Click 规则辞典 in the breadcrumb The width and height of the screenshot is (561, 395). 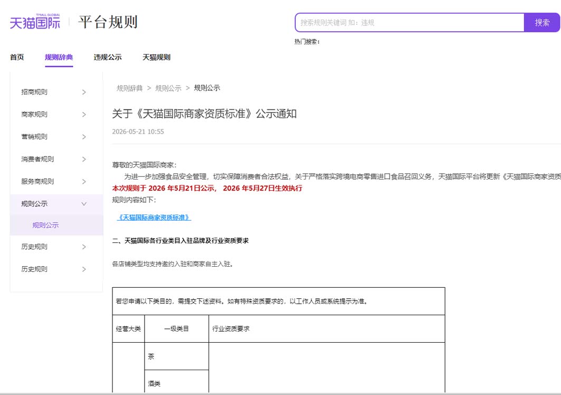tap(129, 88)
